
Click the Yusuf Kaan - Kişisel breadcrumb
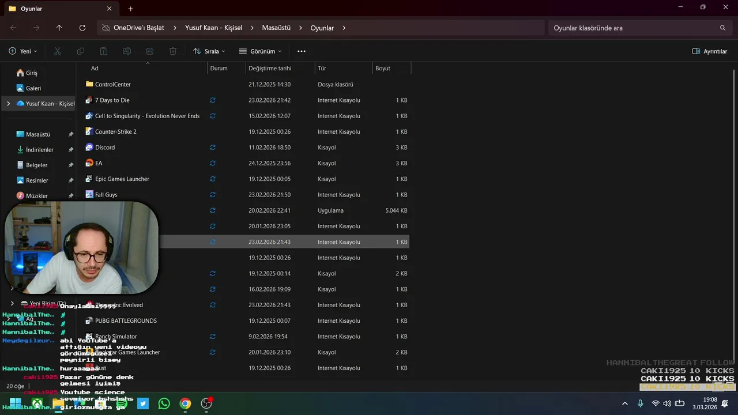[x=213, y=28]
